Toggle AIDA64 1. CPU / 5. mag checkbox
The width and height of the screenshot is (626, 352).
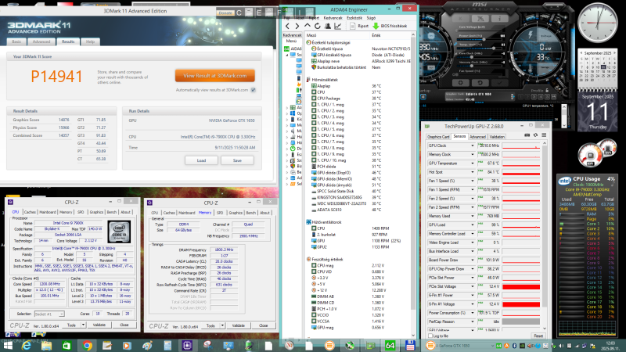tap(314, 129)
